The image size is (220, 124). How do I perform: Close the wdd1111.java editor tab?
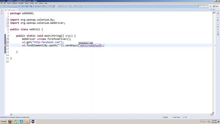[17, 10]
